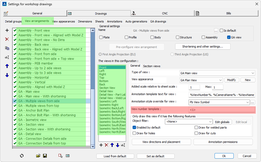Uncheck the GA view checkbox
Image resolution: width=261 pixels, height=162 pixels.
229,37
